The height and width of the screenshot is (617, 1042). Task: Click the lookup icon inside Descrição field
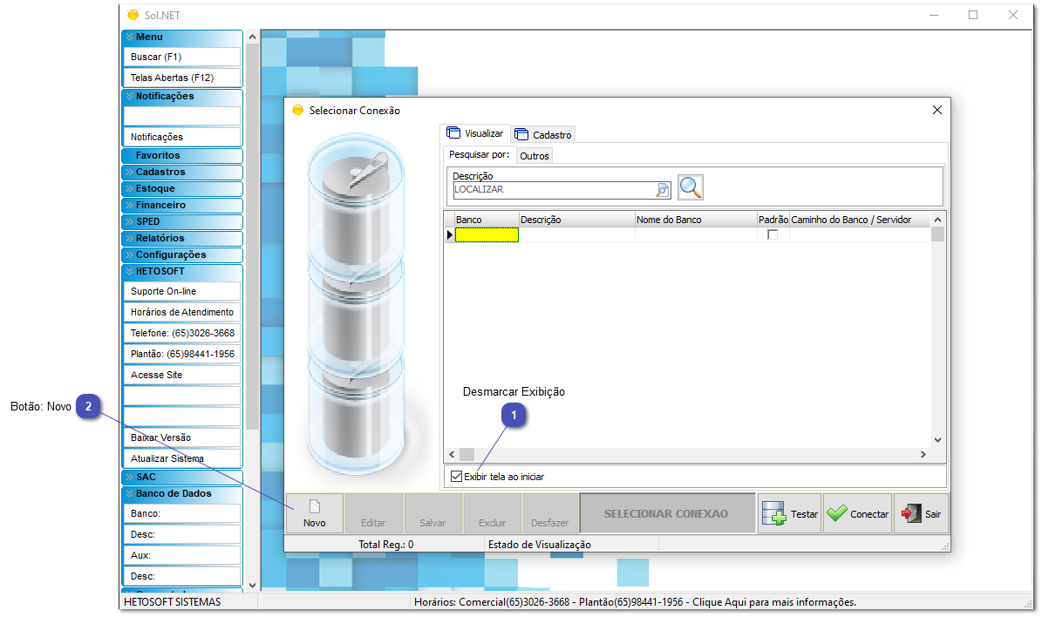[x=663, y=189]
